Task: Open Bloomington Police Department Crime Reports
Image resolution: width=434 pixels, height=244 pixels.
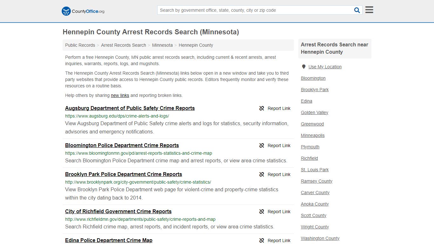Action: [122, 145]
